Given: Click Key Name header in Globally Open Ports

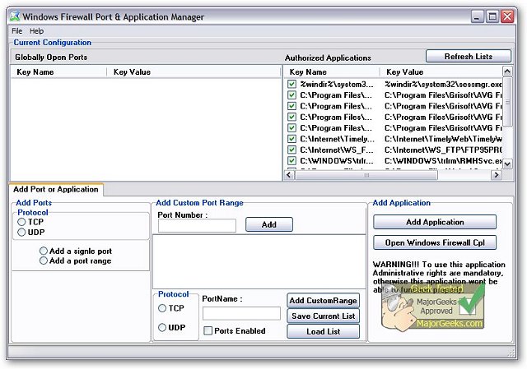Looking at the screenshot, I should coord(58,71).
